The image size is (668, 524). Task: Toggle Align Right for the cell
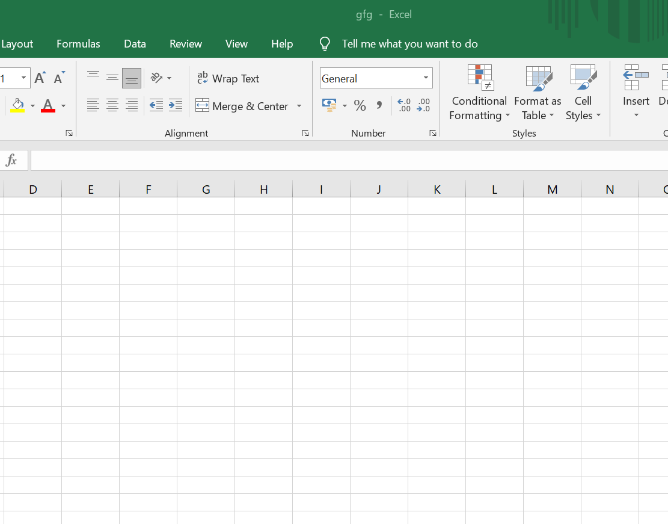(x=132, y=106)
